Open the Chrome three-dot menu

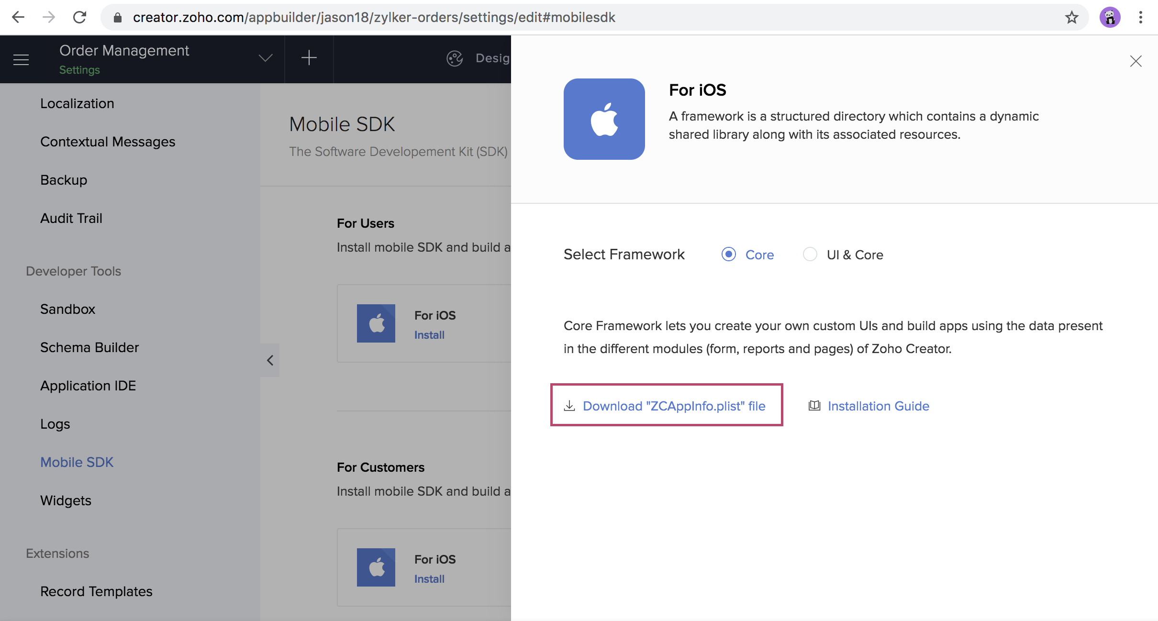tap(1141, 17)
